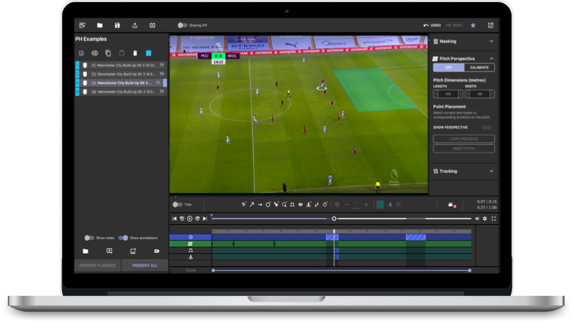Screen dimensions: 573x322
Task: Click the export upload icon in top toolbar
Action: [135, 26]
